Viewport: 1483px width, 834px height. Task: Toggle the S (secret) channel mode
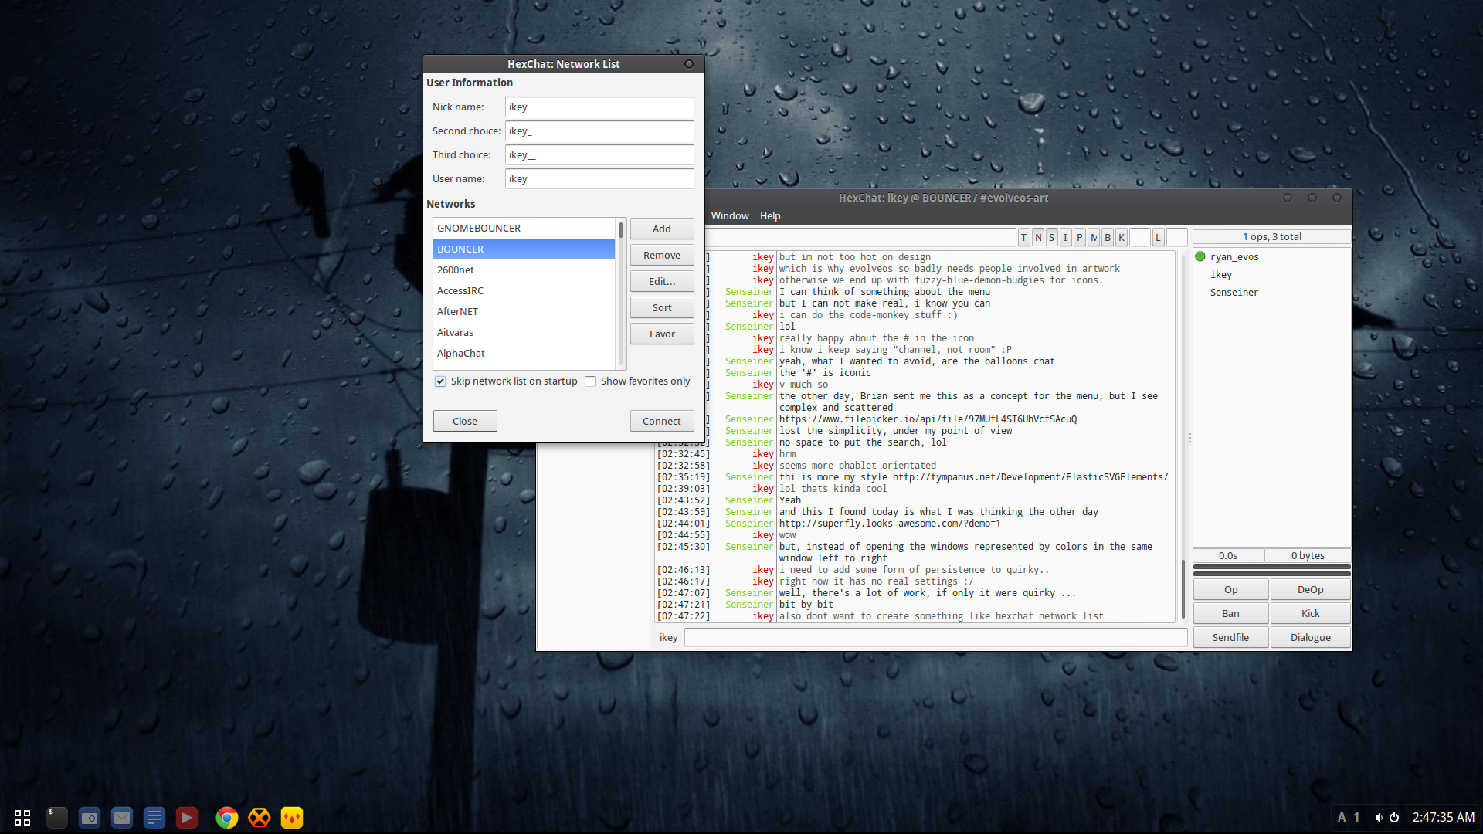1051,237
